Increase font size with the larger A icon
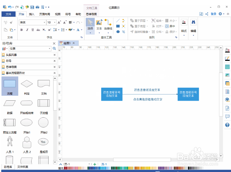 59,22
